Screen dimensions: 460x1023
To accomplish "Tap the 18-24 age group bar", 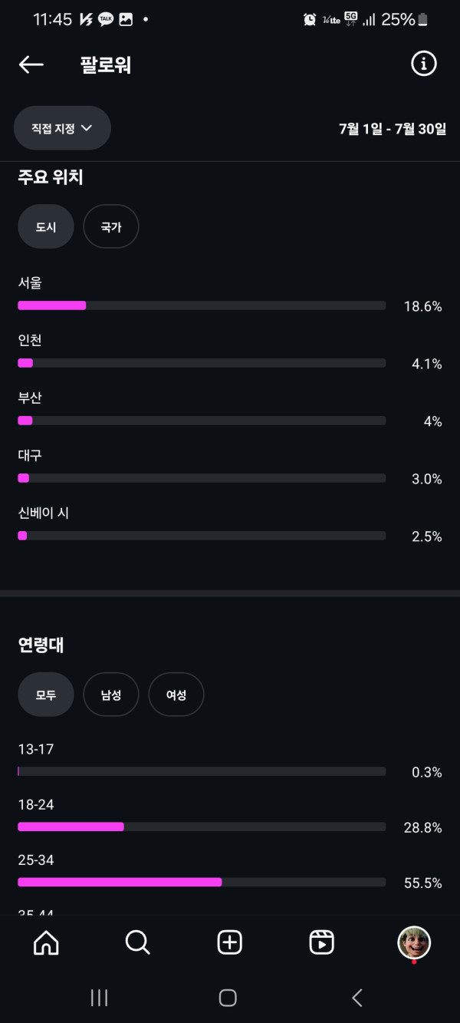I will point(201,827).
